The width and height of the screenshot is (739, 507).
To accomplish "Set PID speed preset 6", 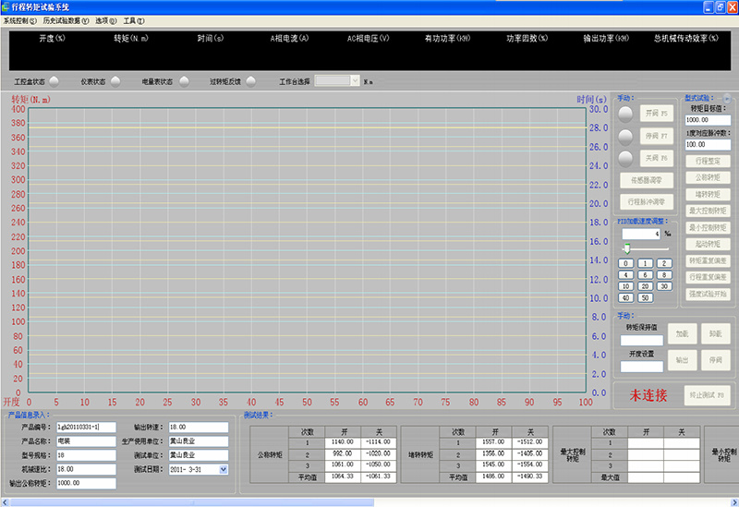I will [x=645, y=274].
